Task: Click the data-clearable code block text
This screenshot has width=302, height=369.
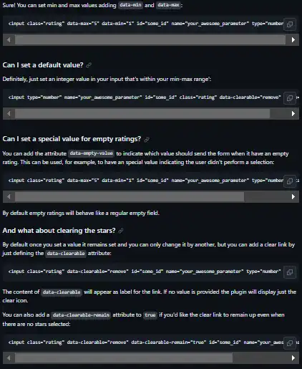Action: click(145, 272)
